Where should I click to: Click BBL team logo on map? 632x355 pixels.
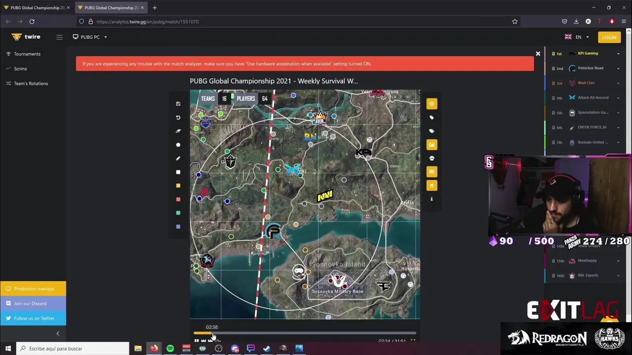tap(321, 119)
